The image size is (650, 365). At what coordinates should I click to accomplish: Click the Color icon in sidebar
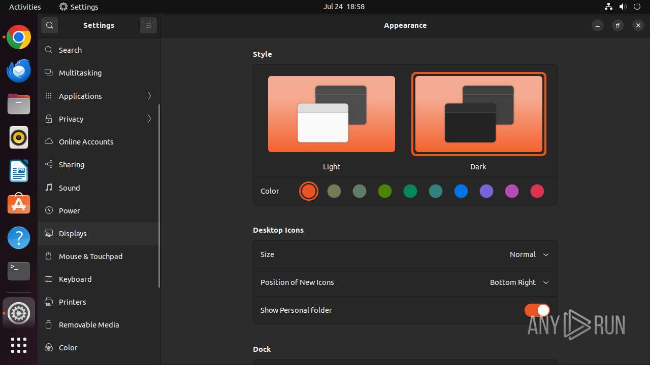point(49,347)
